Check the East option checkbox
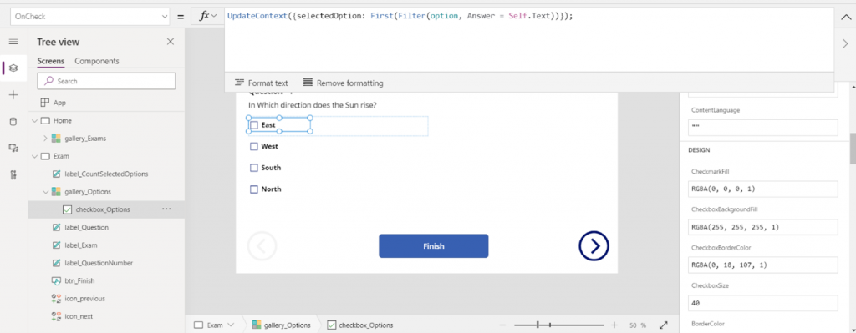 pyautogui.click(x=254, y=125)
